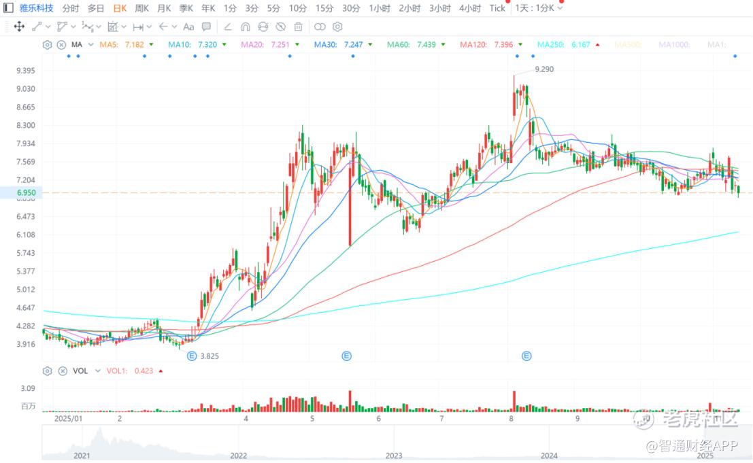Select the 30分 interval
The width and height of the screenshot is (753, 463).
click(x=352, y=8)
